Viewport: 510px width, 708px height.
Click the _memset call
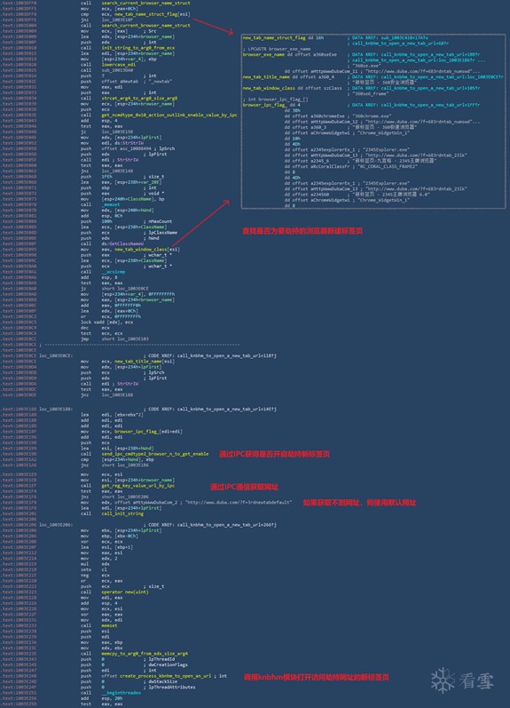click(111, 204)
